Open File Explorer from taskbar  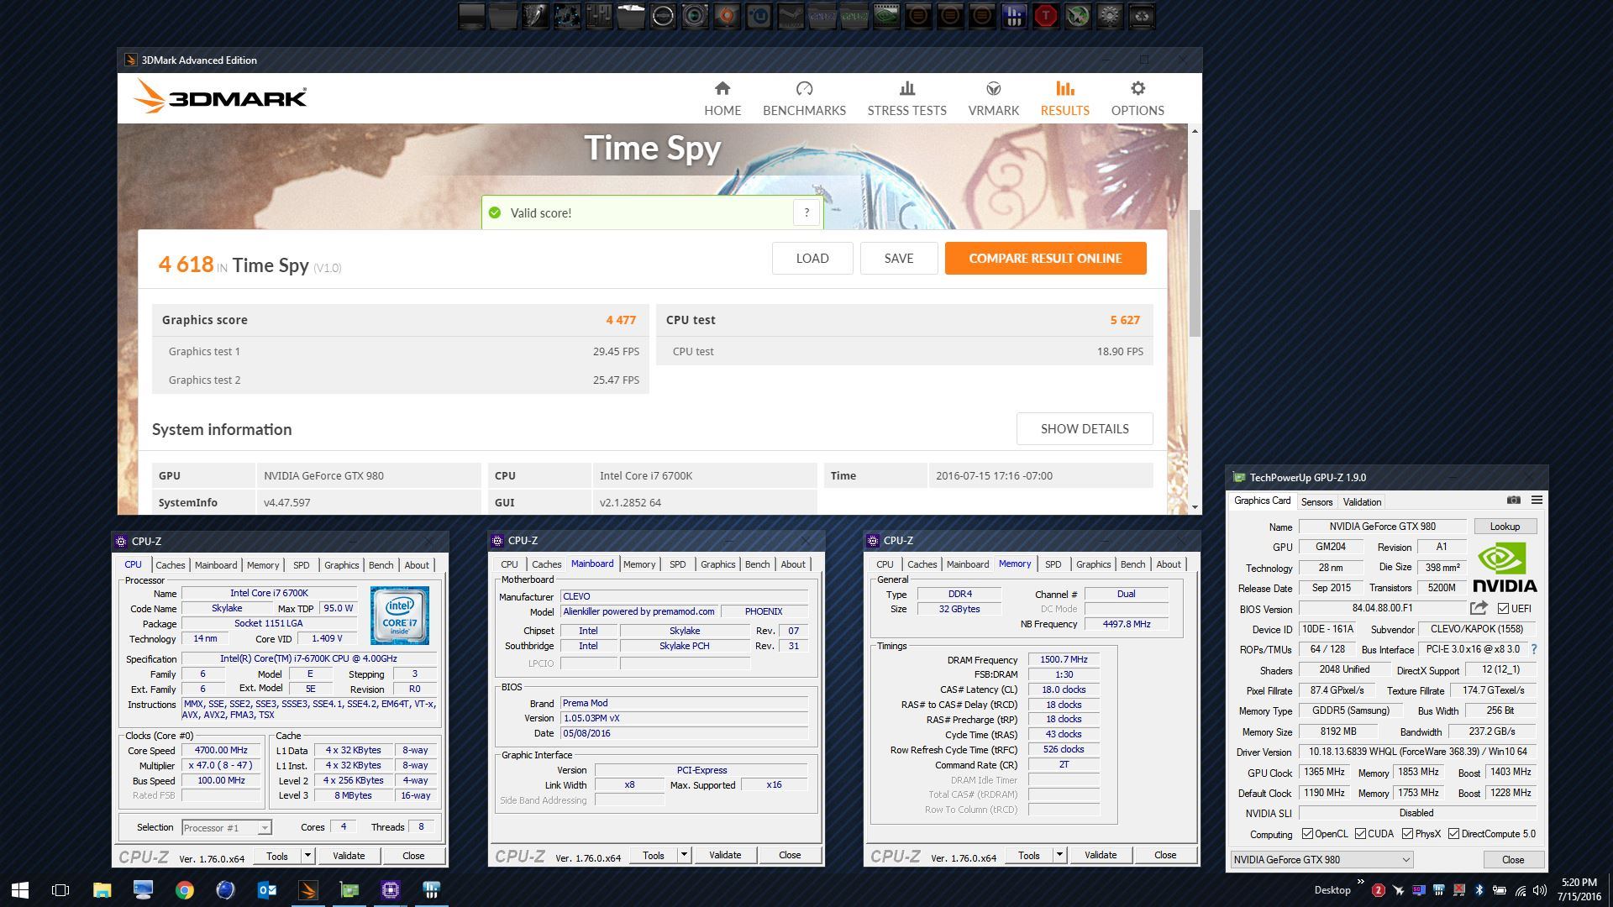tap(102, 890)
